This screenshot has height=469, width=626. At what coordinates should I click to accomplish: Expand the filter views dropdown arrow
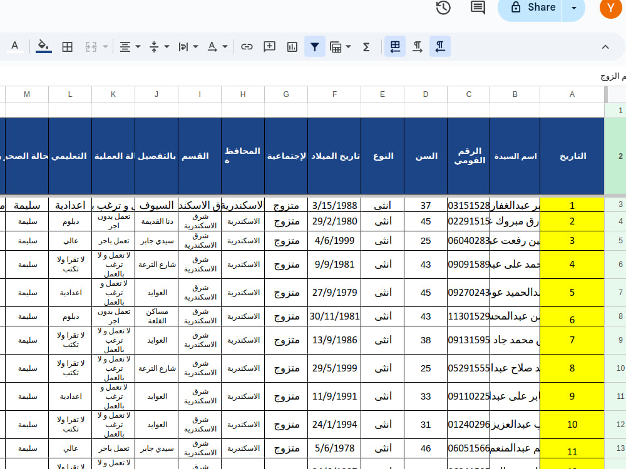[349, 47]
